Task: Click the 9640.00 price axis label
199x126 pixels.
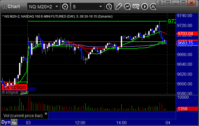Action: 185,64
